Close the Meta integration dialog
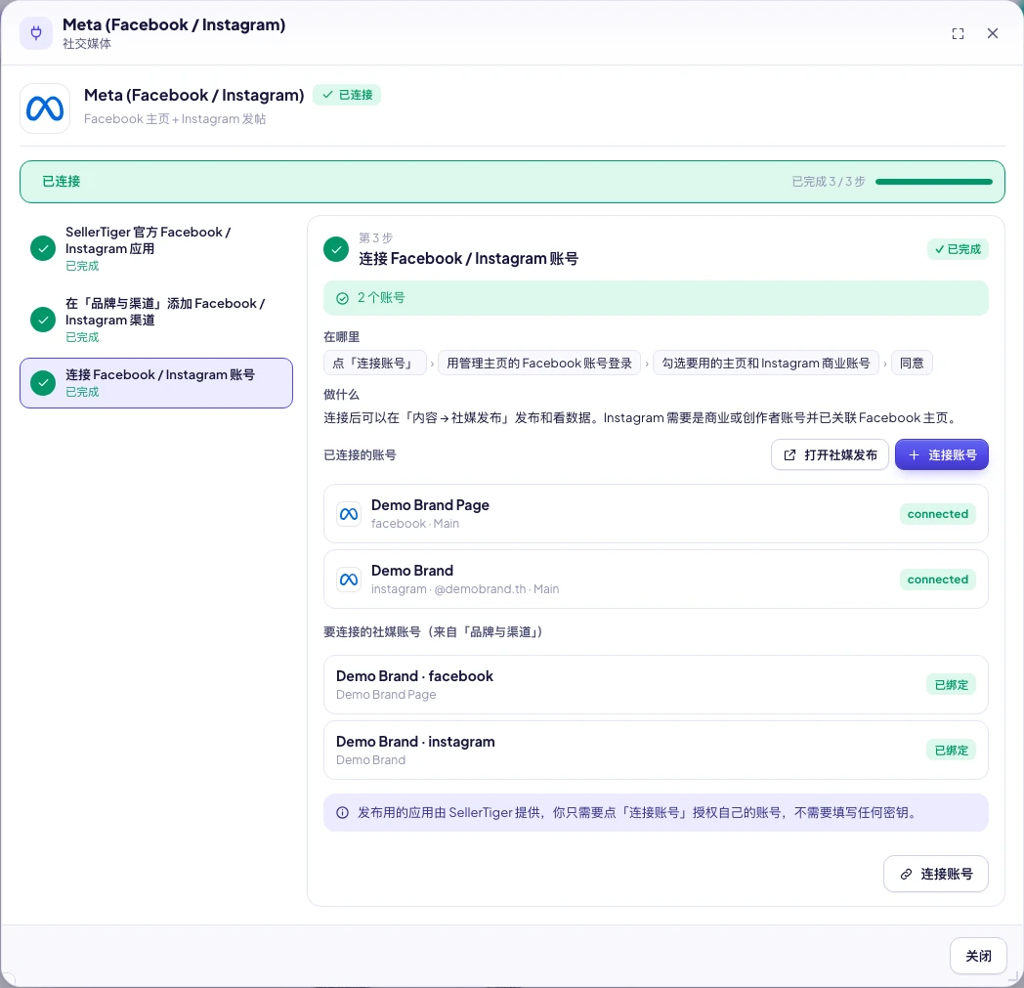Screen dimensions: 1024x988 click(992, 33)
